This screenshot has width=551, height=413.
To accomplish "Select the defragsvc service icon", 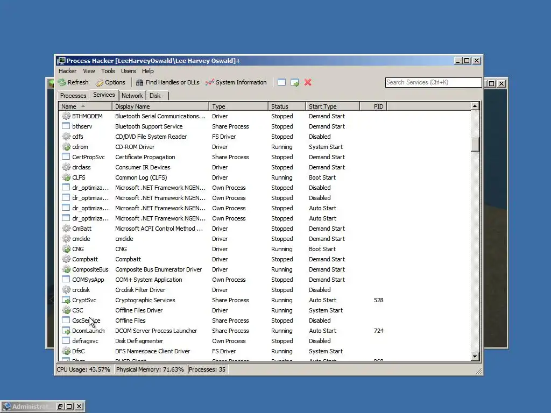I will pyautogui.click(x=66, y=340).
